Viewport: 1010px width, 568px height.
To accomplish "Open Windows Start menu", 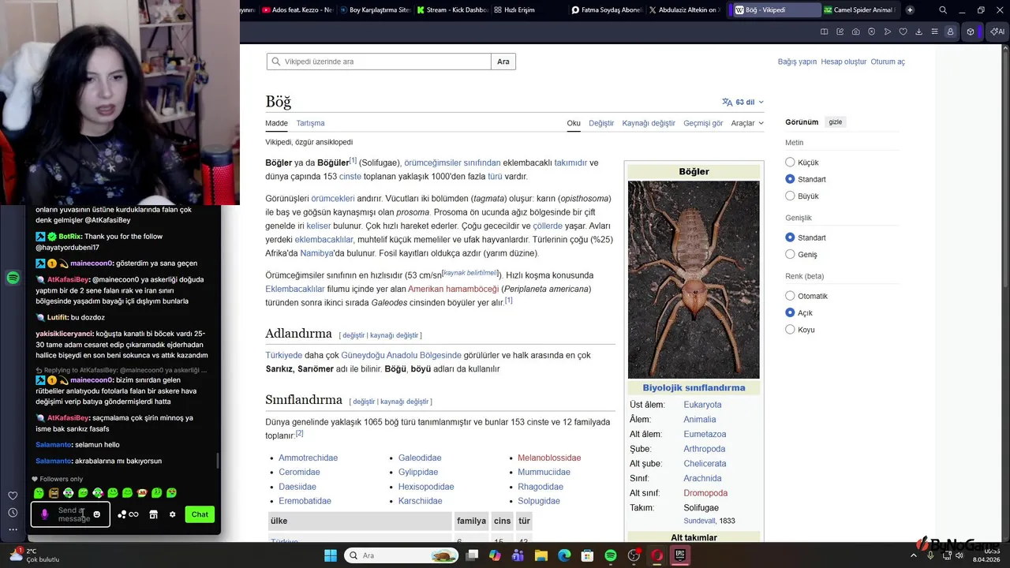I will point(330,555).
